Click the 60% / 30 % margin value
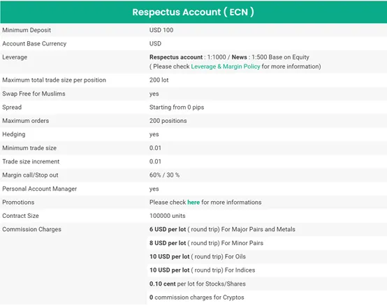 point(164,175)
